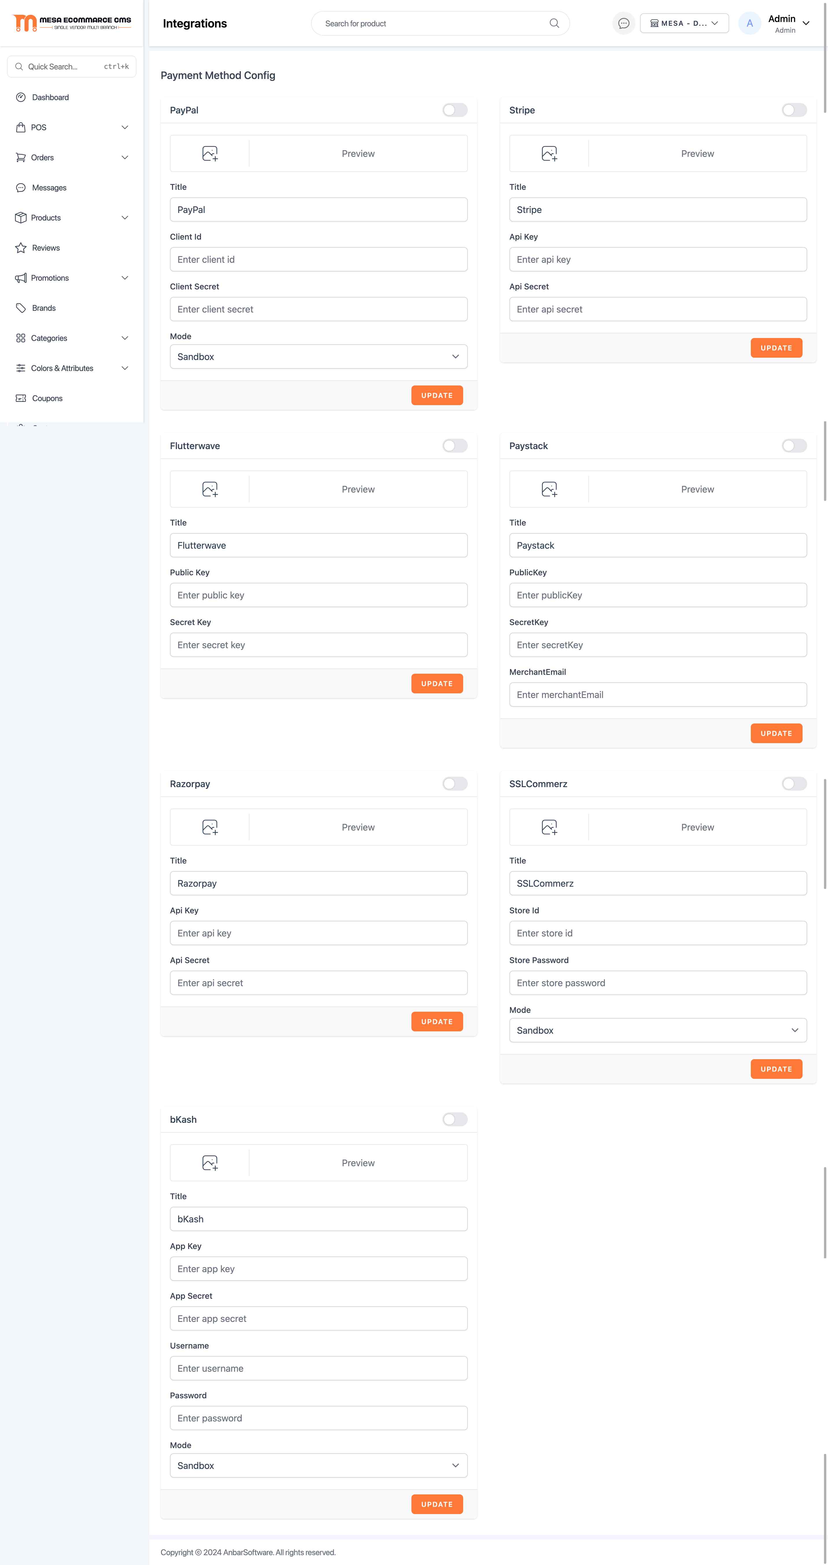Enable the PayPal payment toggle
The height and width of the screenshot is (1565, 828).
point(455,110)
